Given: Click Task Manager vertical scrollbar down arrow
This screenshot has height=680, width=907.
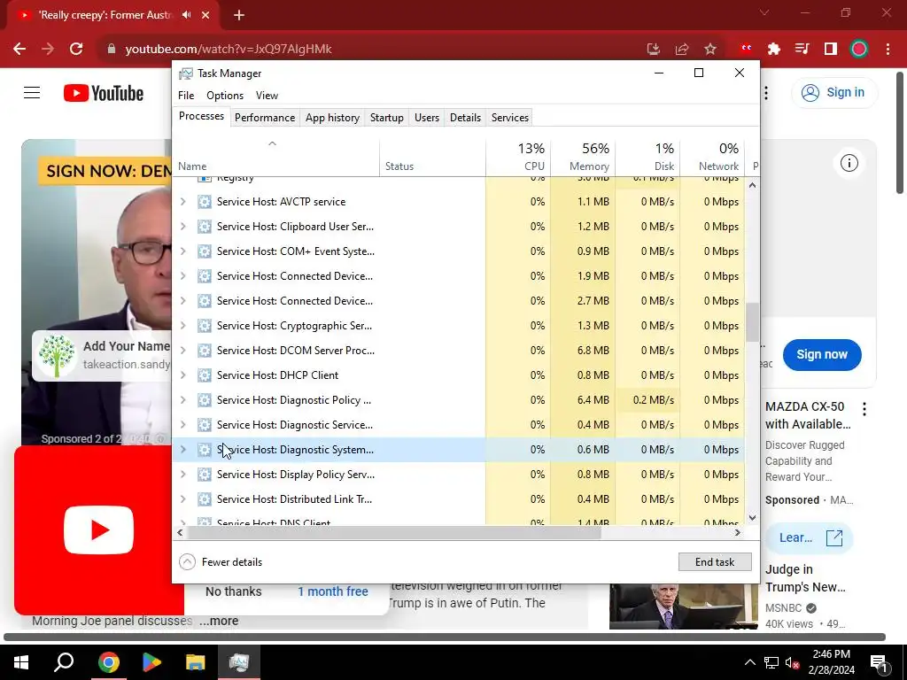Looking at the screenshot, I should [752, 518].
